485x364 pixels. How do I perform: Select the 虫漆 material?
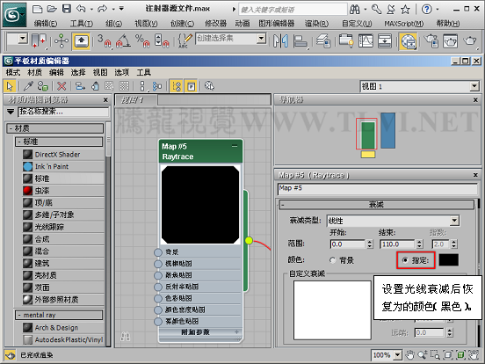[x=63, y=191]
